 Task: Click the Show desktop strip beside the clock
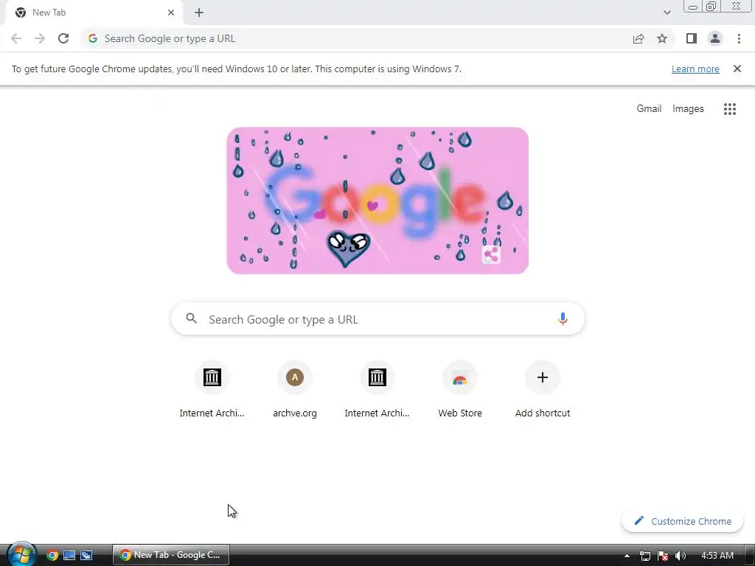point(750,556)
